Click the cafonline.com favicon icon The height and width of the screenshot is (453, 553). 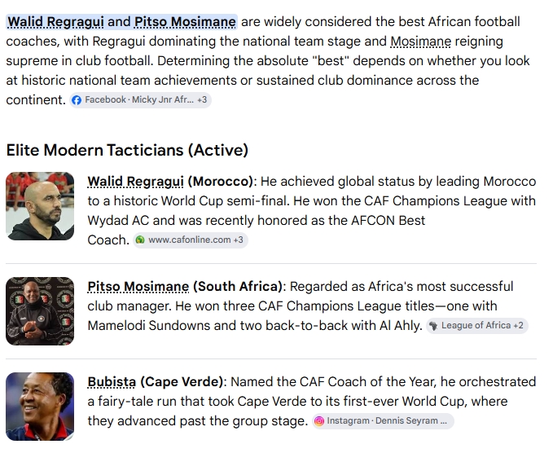[140, 240]
